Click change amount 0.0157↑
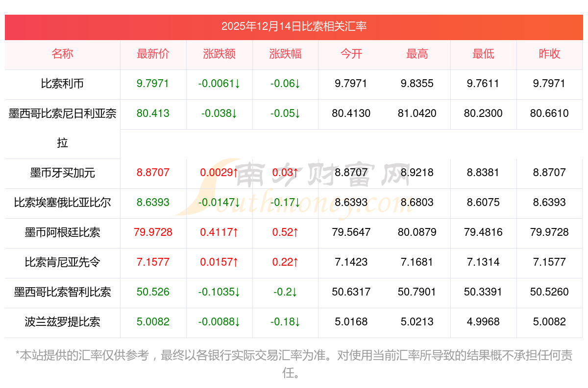 (219, 262)
